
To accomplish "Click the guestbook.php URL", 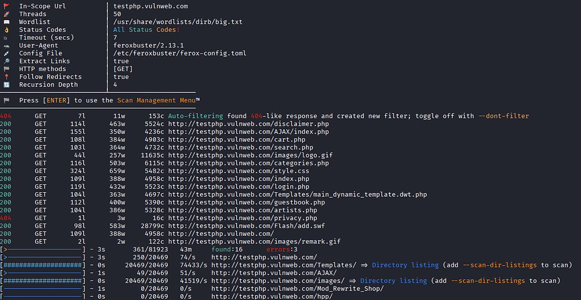I will 246,202.
